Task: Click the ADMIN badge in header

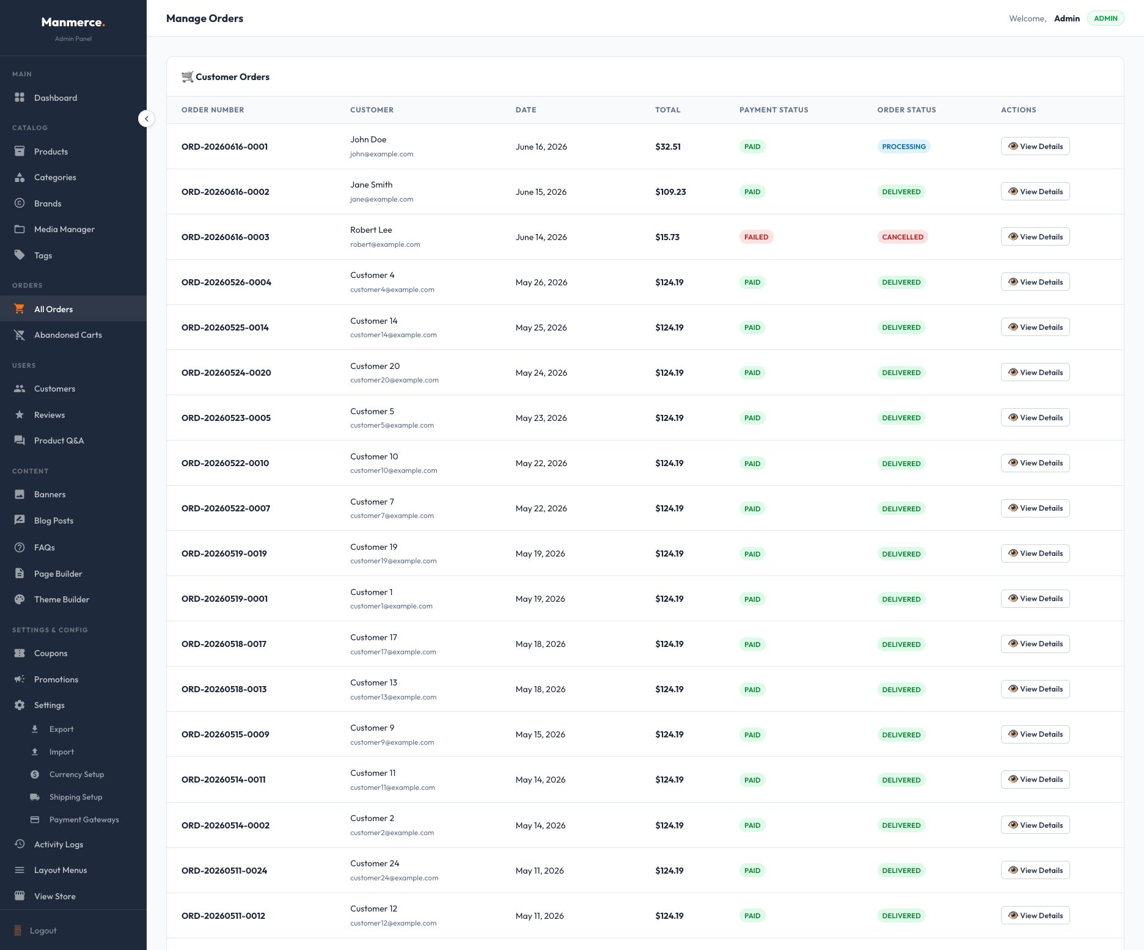Action: click(1105, 18)
